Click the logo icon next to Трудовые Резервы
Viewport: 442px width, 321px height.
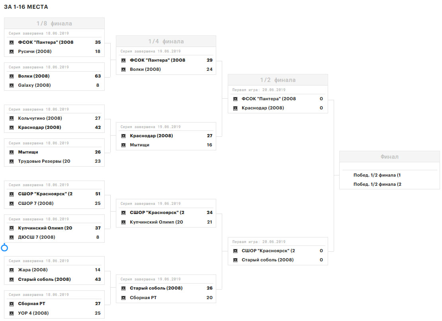12,161
